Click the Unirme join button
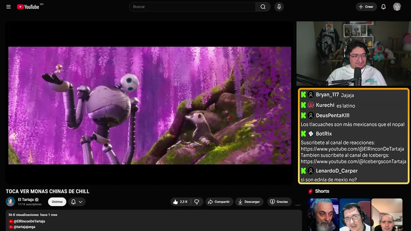The height and width of the screenshot is (231, 411). (57, 202)
